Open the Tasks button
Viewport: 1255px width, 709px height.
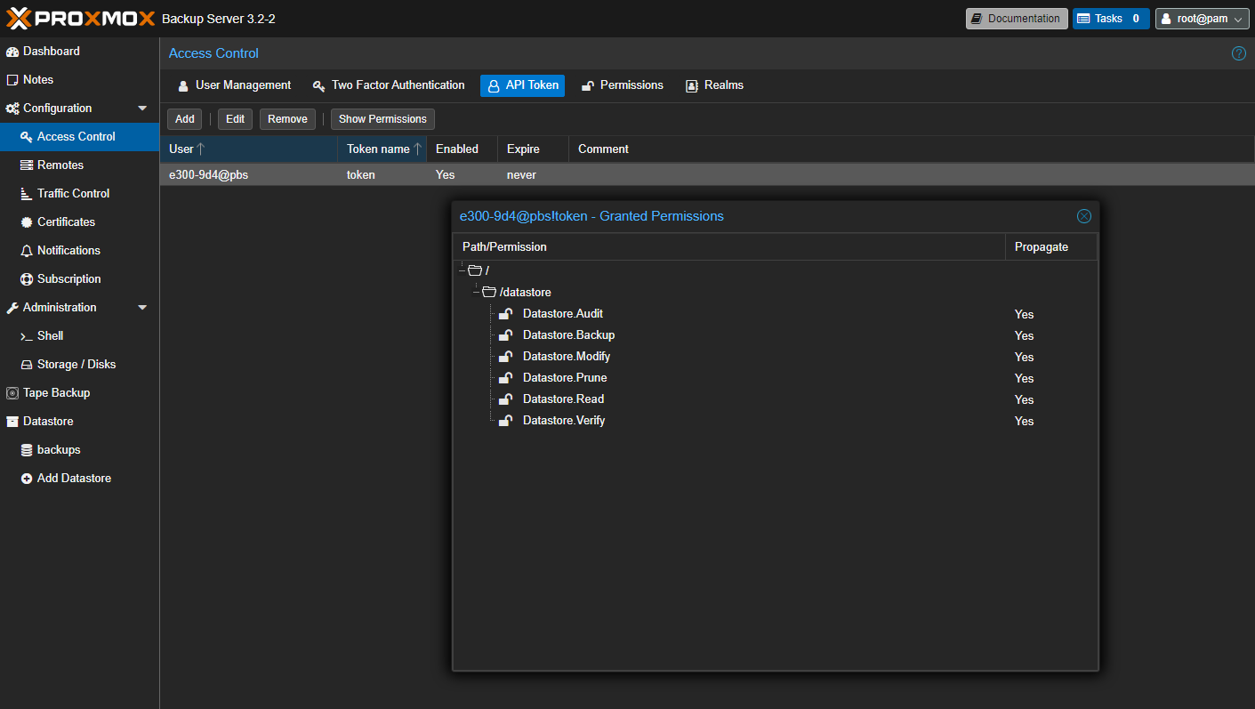(1111, 19)
